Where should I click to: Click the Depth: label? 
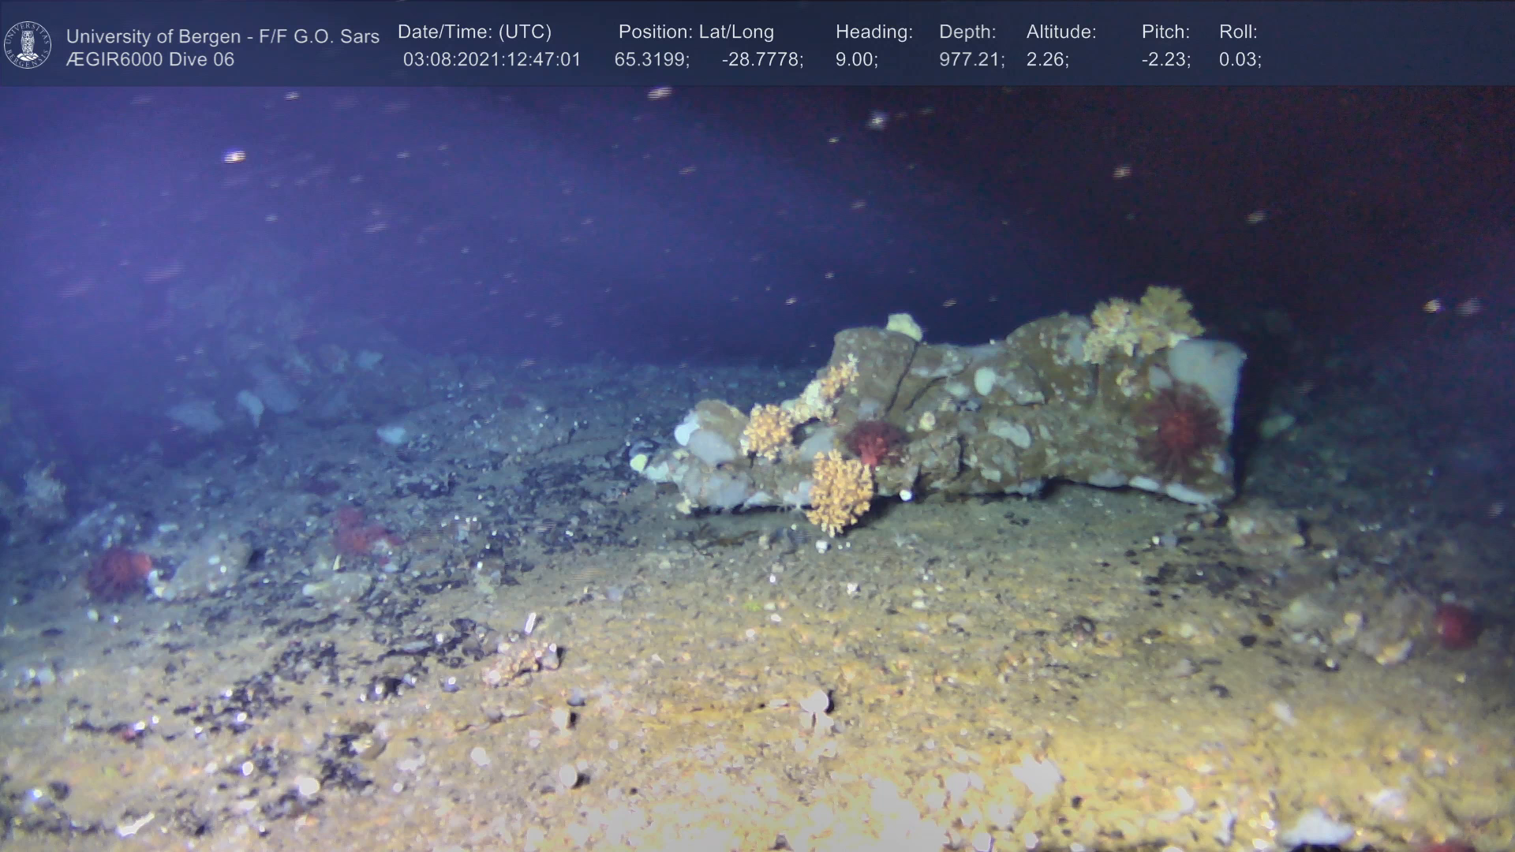click(967, 32)
